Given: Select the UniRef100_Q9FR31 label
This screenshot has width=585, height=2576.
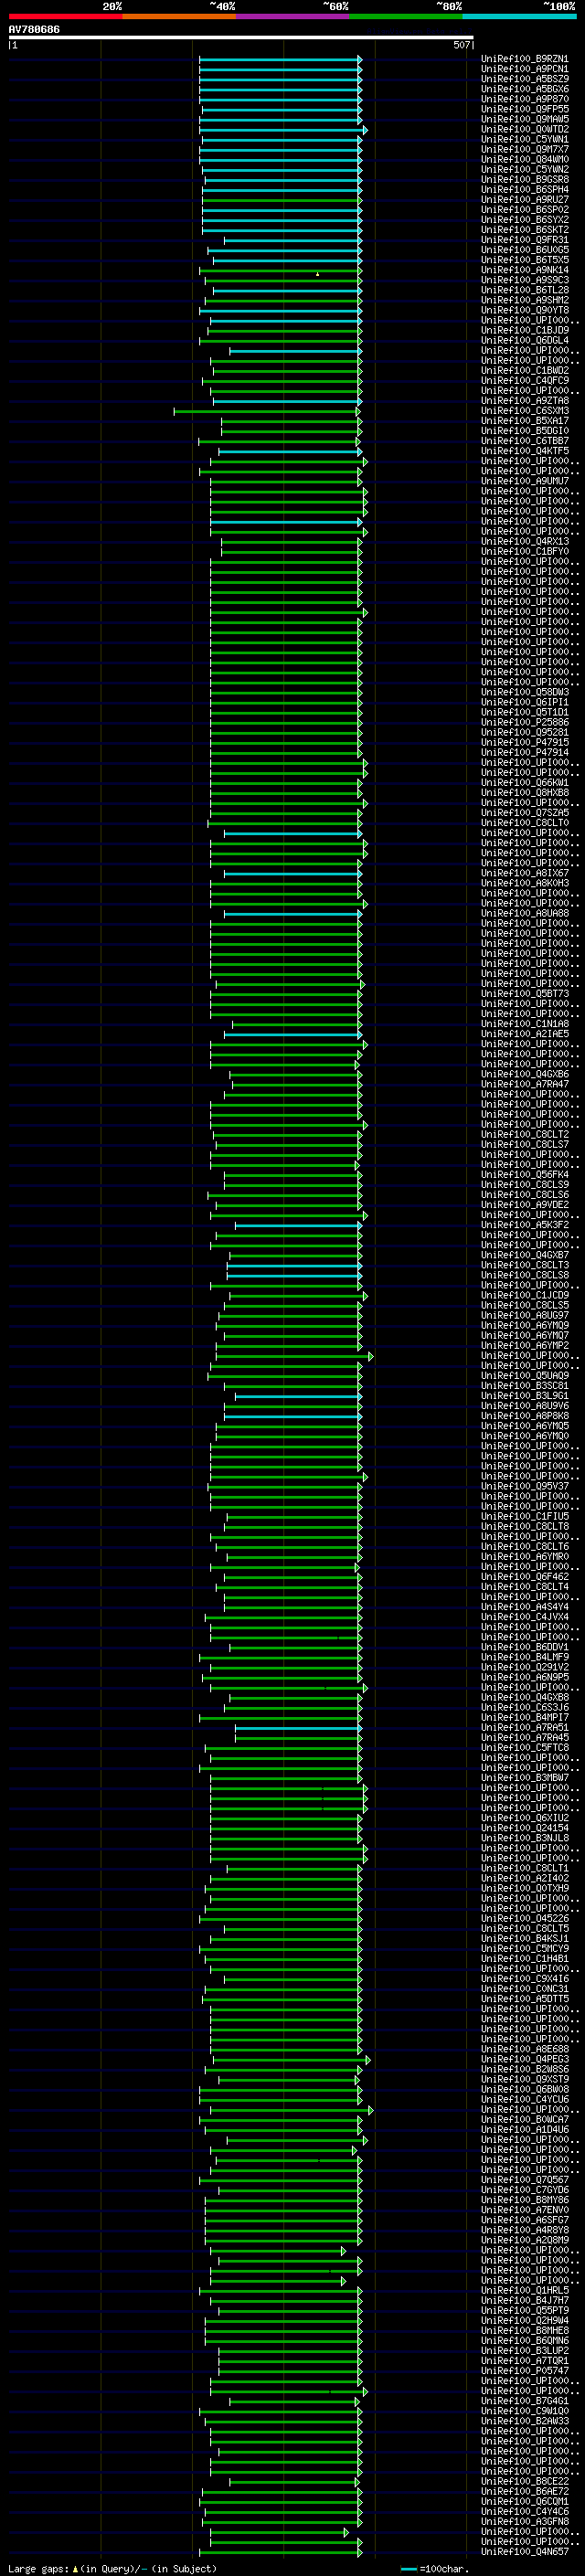Looking at the screenshot, I should [x=524, y=240].
